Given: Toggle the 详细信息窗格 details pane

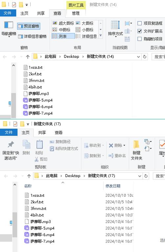Looking at the screenshot, I should 32,37.
